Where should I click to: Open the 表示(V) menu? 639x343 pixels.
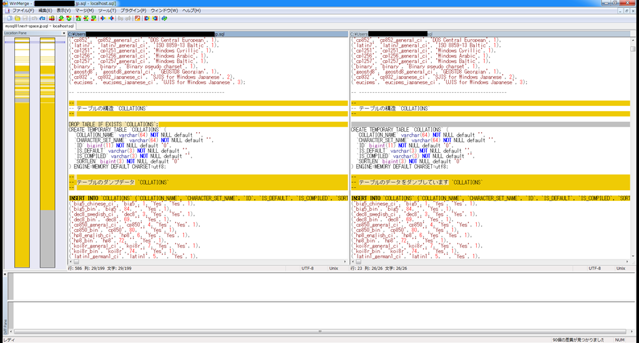pyautogui.click(x=63, y=11)
